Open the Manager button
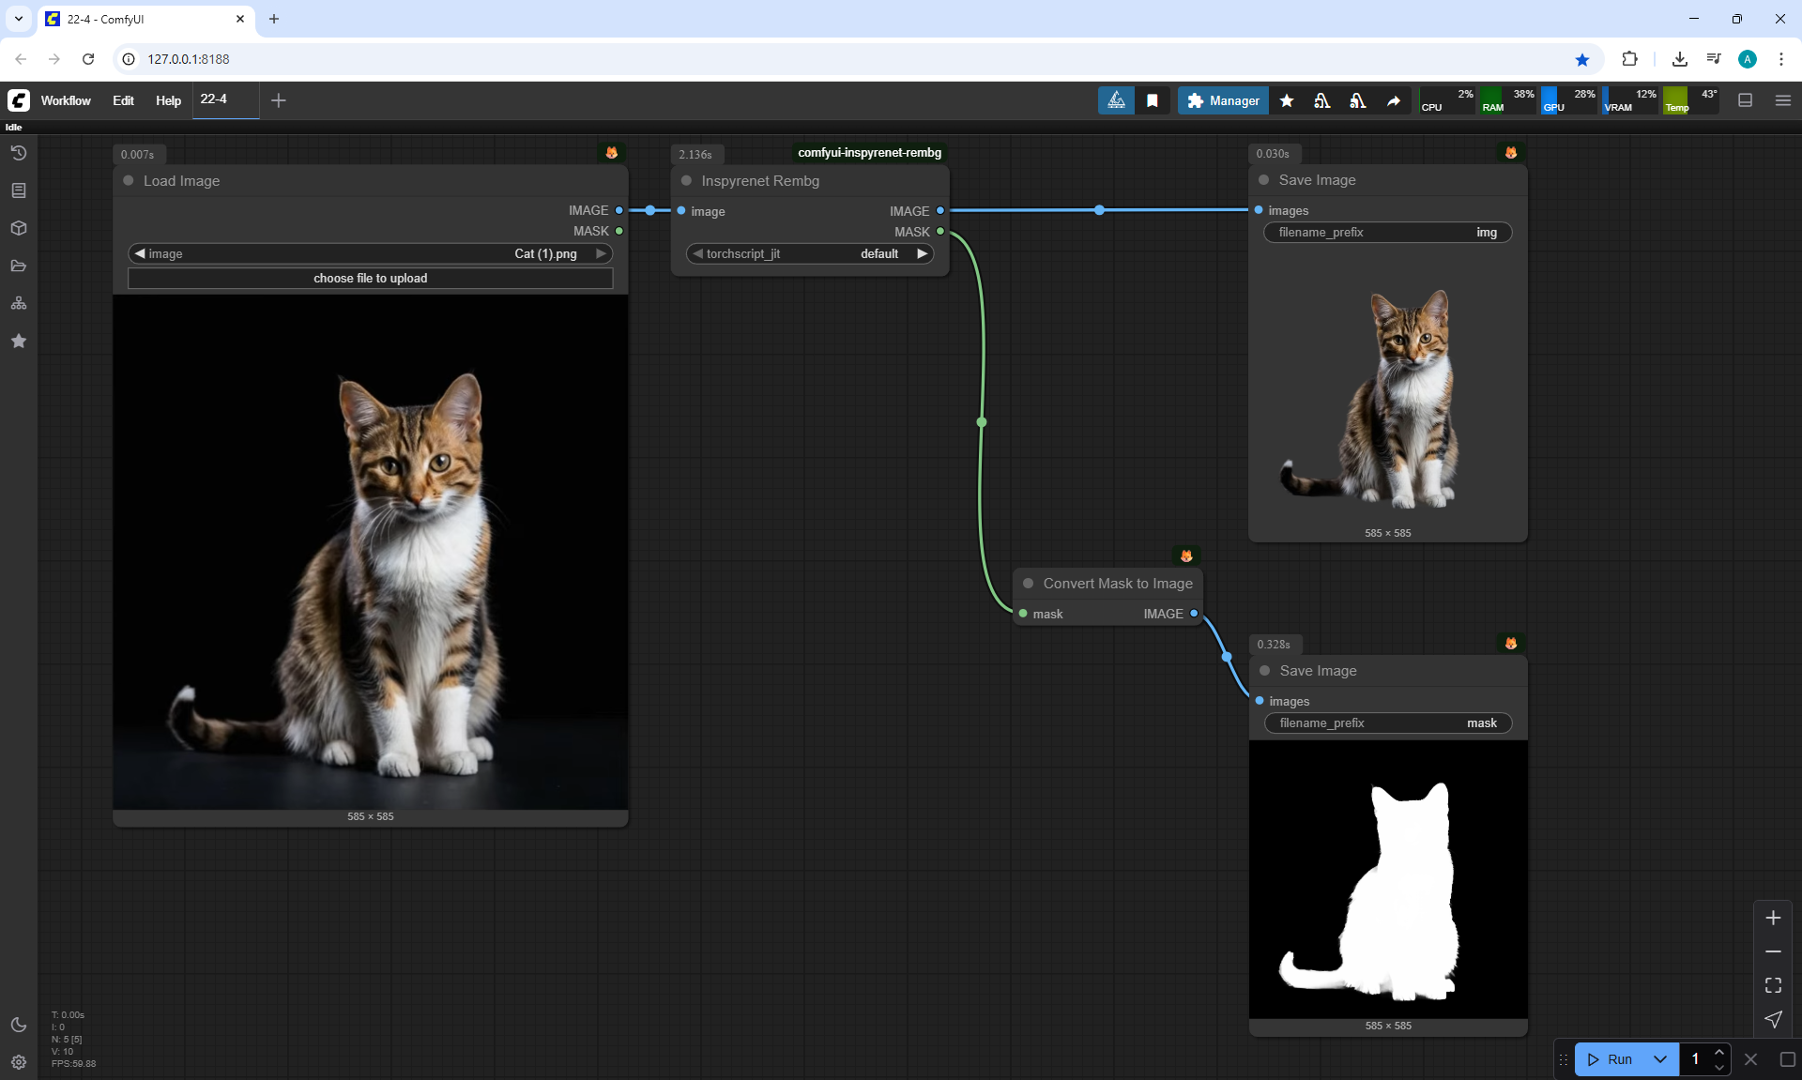1802x1080 pixels. 1223,100
